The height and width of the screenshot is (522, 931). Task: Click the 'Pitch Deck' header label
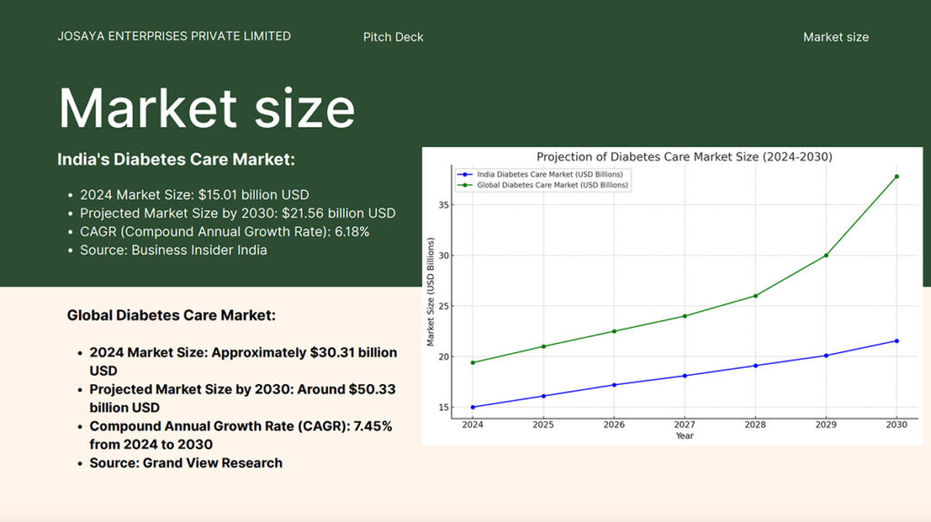pyautogui.click(x=393, y=37)
